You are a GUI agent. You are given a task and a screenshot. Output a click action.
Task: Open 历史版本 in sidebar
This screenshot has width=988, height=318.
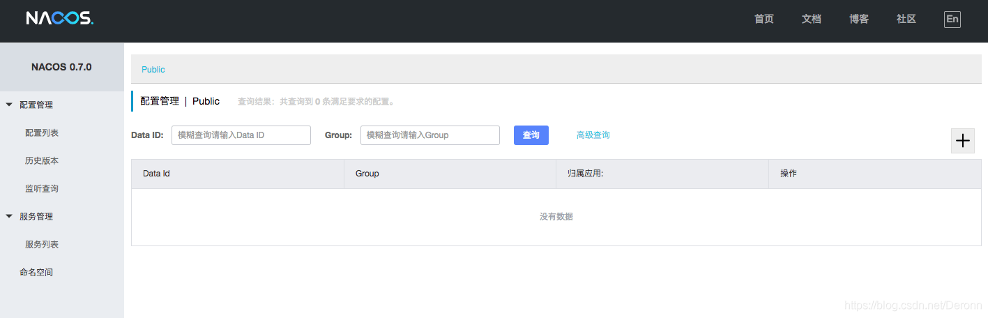[42, 161]
